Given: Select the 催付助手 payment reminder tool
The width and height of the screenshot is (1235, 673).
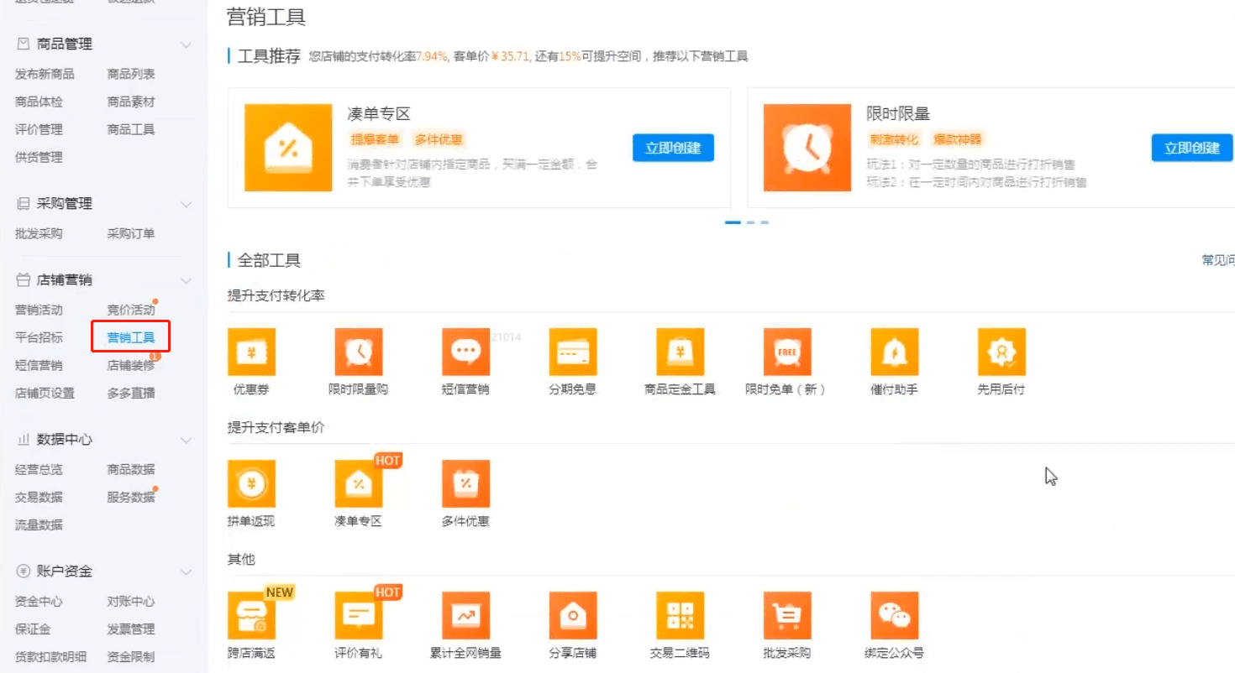Looking at the screenshot, I should [894, 352].
